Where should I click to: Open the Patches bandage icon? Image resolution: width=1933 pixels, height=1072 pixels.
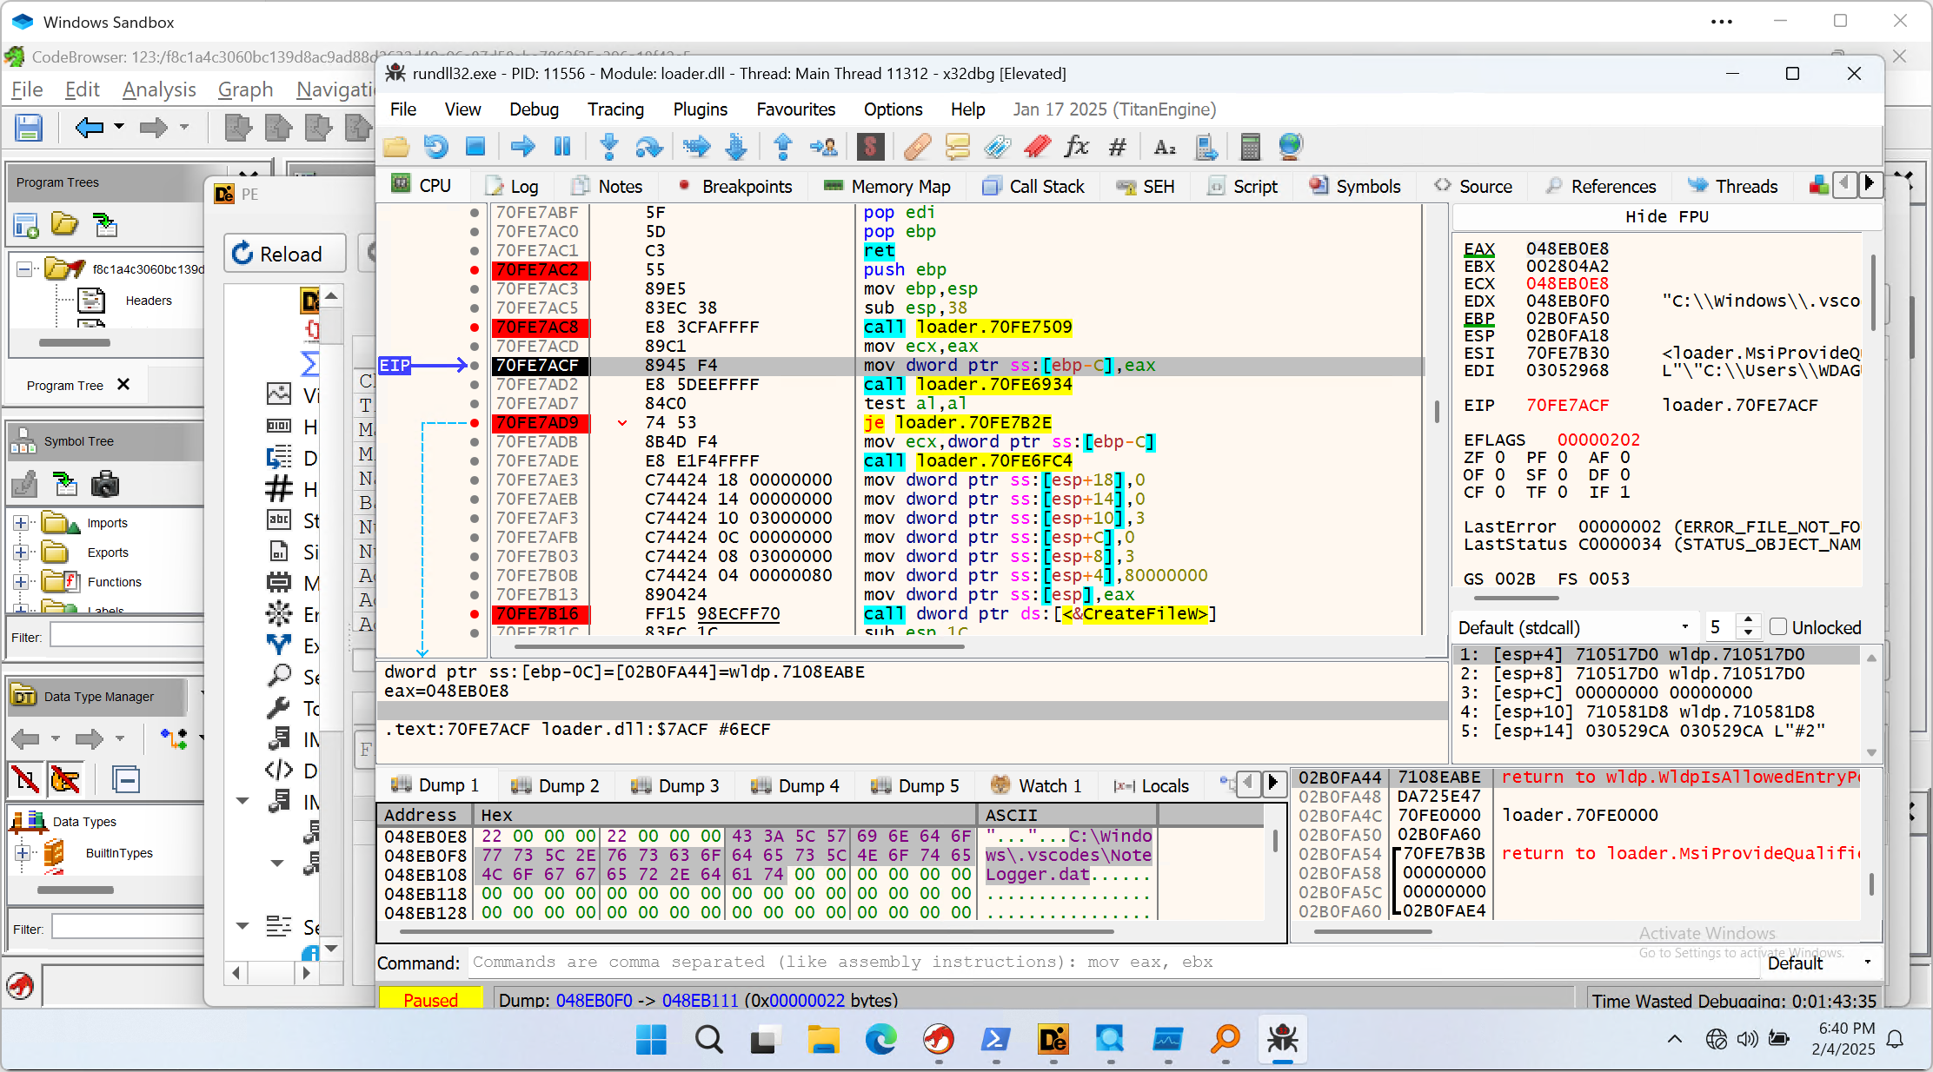point(917,147)
